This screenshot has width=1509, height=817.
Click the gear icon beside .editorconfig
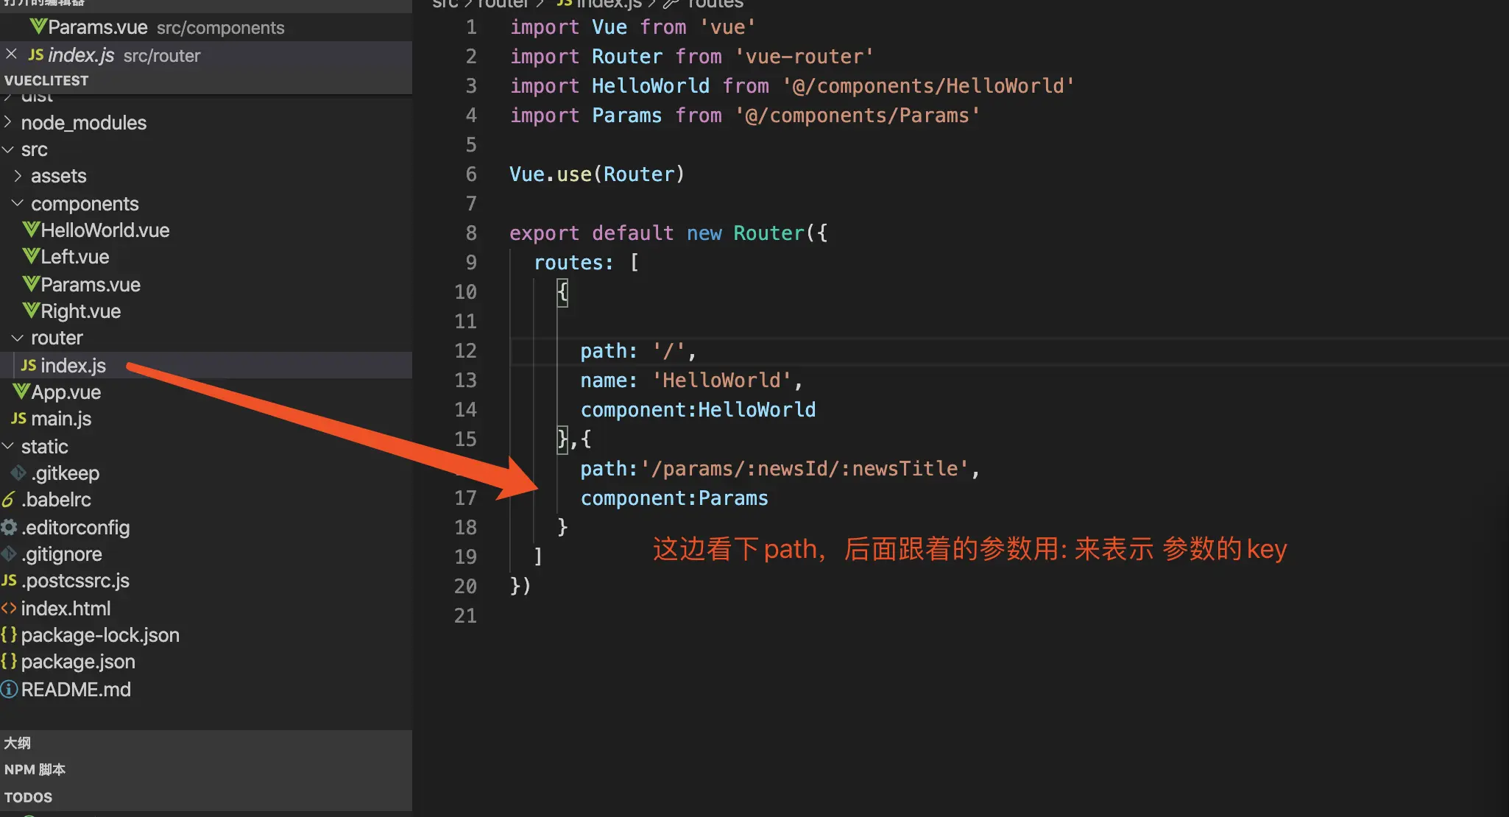coord(10,527)
